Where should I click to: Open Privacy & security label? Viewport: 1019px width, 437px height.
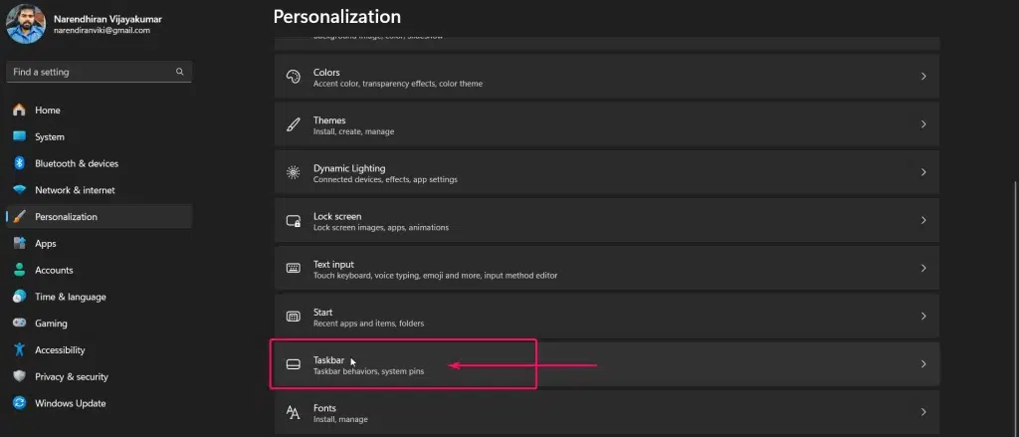pyautogui.click(x=72, y=376)
